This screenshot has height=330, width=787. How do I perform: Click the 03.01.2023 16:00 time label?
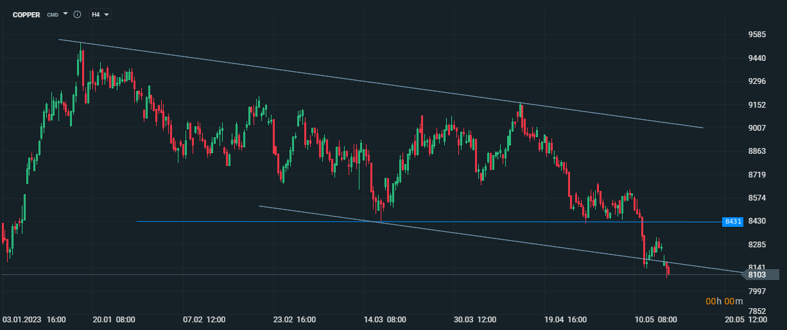[35, 318]
